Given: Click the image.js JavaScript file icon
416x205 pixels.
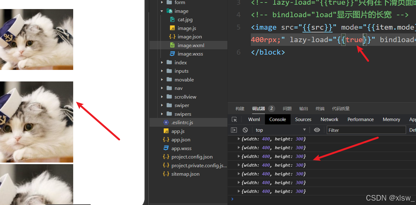Looking at the screenshot, I should tap(172, 28).
